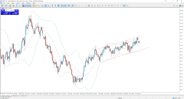Switch chart to line chart icon
This screenshot has height=99, width=184.
pyautogui.click(x=49, y=6)
